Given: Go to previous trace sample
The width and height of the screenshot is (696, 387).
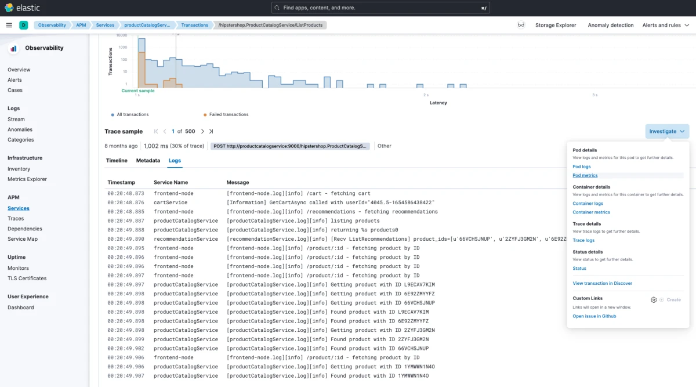Looking at the screenshot, I should 165,131.
